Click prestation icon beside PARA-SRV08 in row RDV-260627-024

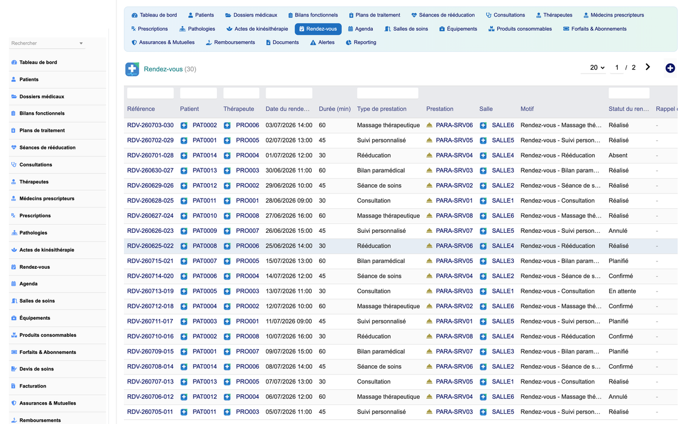429,216
